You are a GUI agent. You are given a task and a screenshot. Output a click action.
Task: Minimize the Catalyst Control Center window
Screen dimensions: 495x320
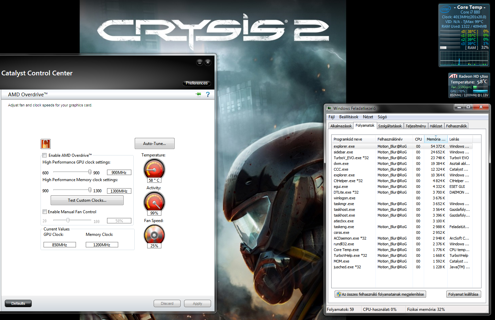click(x=200, y=62)
